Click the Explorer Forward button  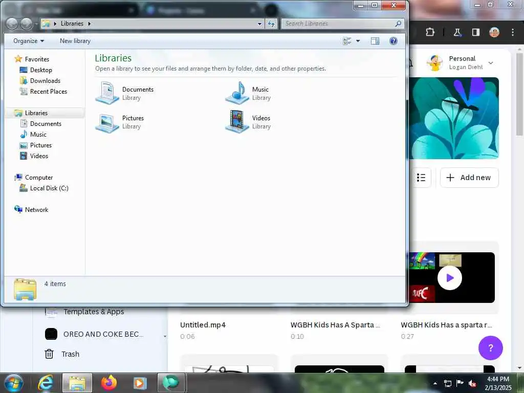point(26,24)
